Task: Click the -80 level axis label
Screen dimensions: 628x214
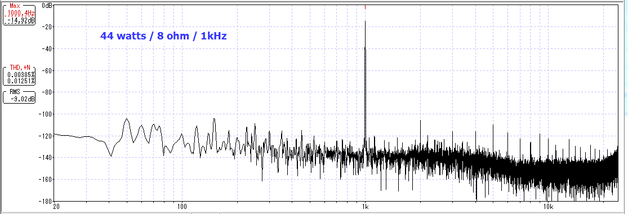Action: 47,92
